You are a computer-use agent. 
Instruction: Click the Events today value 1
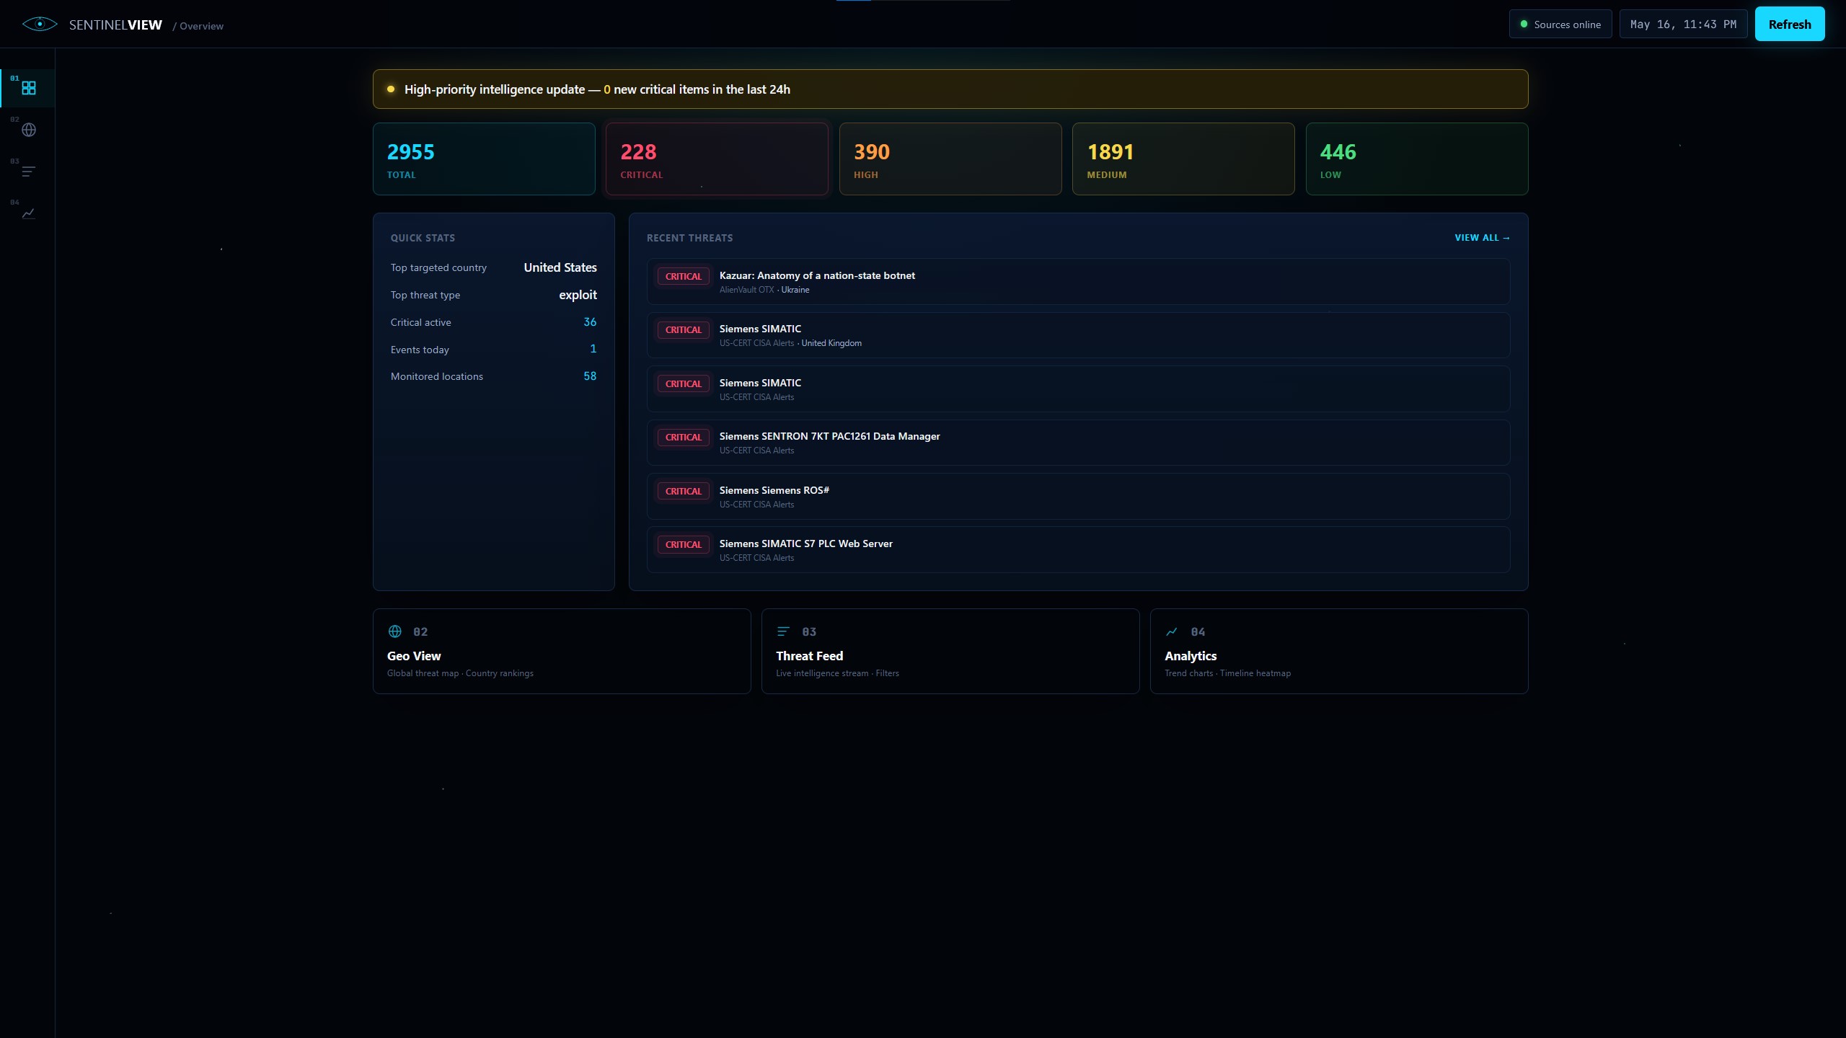point(593,349)
